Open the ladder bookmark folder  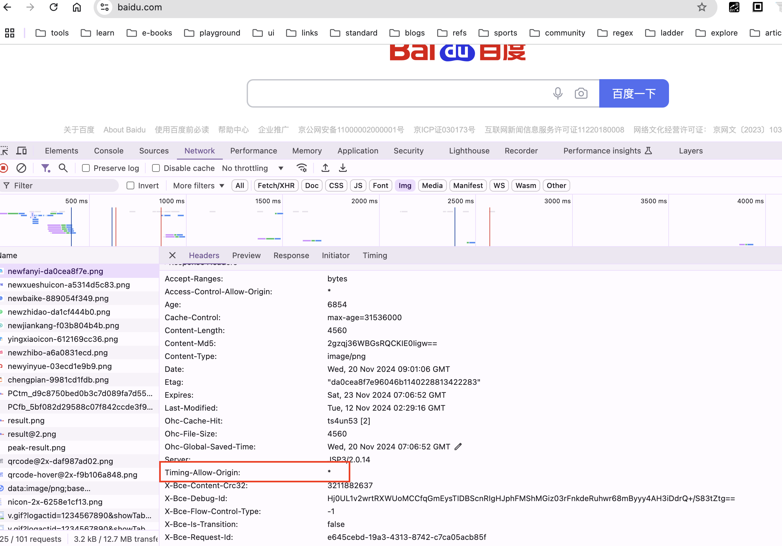[664, 33]
